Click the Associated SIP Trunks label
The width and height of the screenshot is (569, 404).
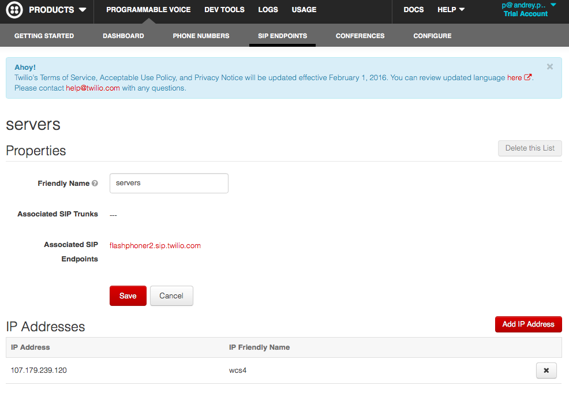click(x=58, y=214)
